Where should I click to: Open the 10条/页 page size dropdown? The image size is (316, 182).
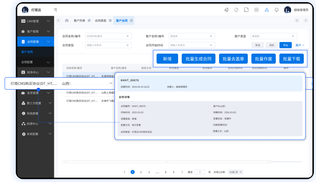click(236, 172)
